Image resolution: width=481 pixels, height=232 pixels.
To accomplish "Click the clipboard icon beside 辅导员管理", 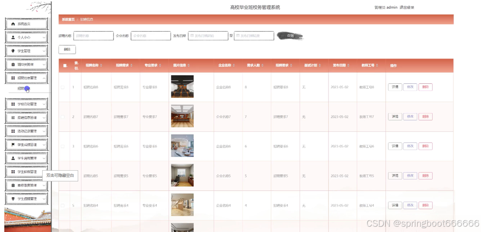I will click(13, 65).
